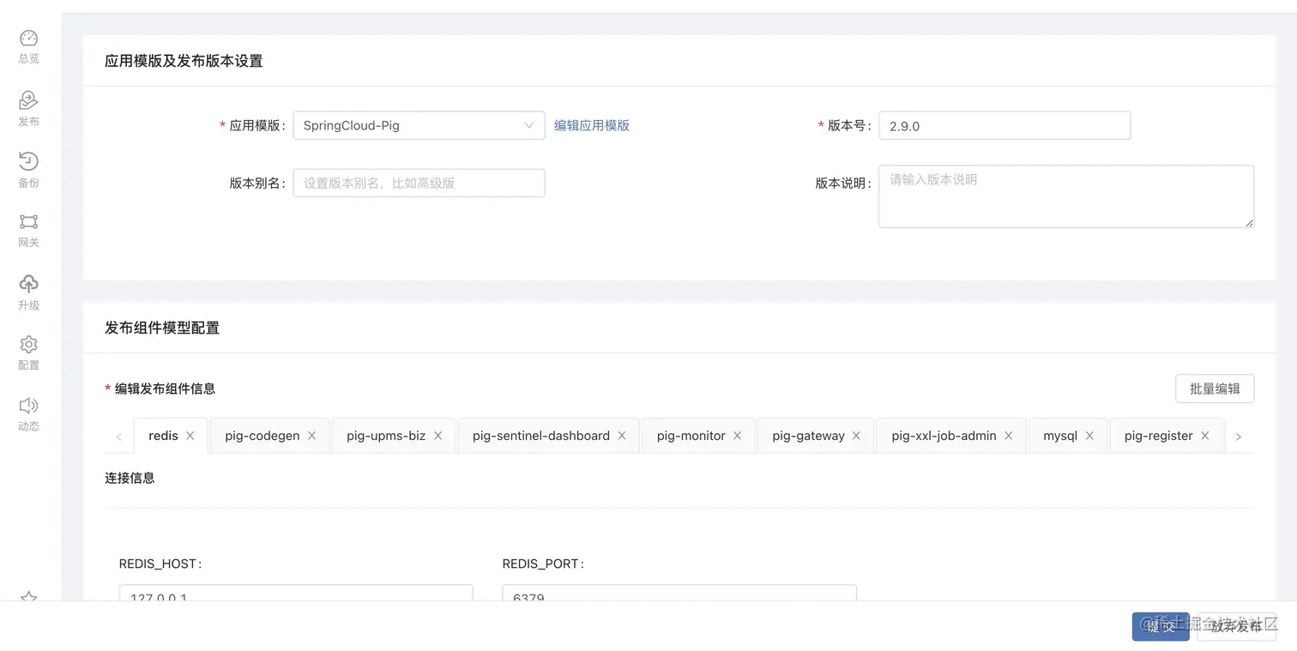The height and width of the screenshot is (651, 1297).
Task: Focus the REDIS_PORT input field
Action: point(679,593)
